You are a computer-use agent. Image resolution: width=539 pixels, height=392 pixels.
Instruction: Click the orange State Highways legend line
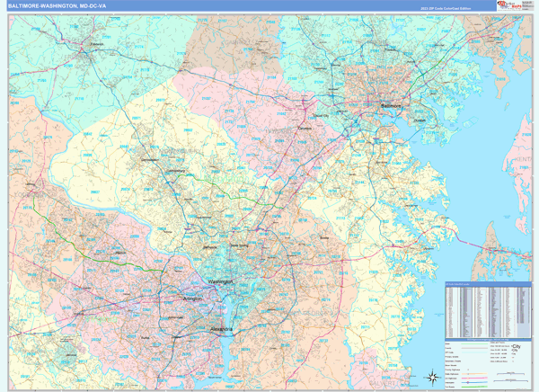[476, 374]
